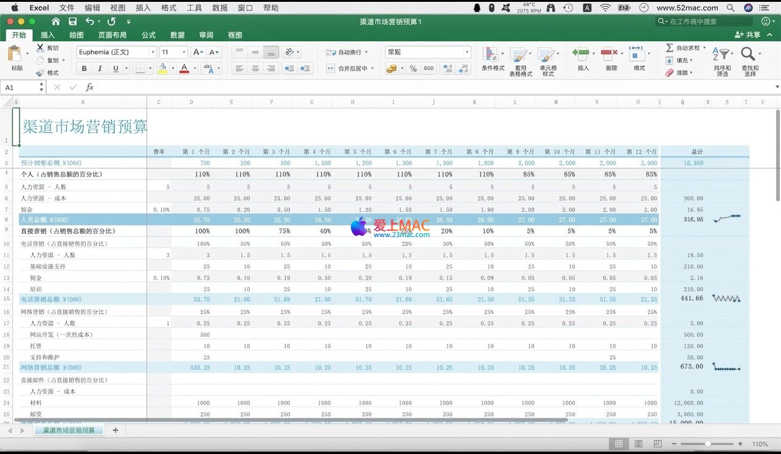The height and width of the screenshot is (454, 781).
Task: Click Find and Select magnifier icon
Action: click(749, 56)
